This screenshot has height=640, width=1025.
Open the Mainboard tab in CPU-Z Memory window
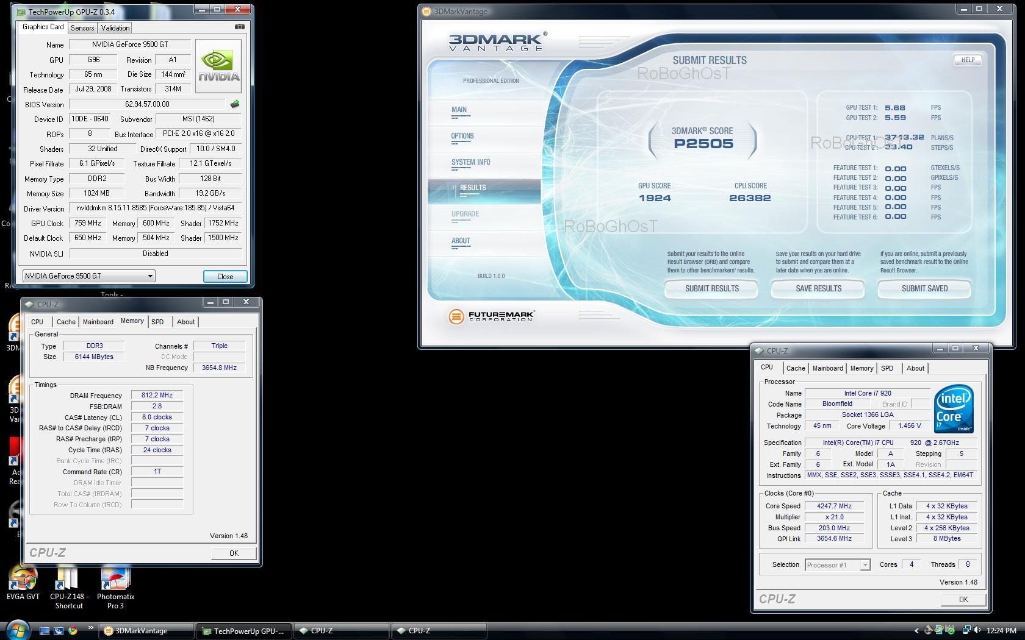coord(98,322)
